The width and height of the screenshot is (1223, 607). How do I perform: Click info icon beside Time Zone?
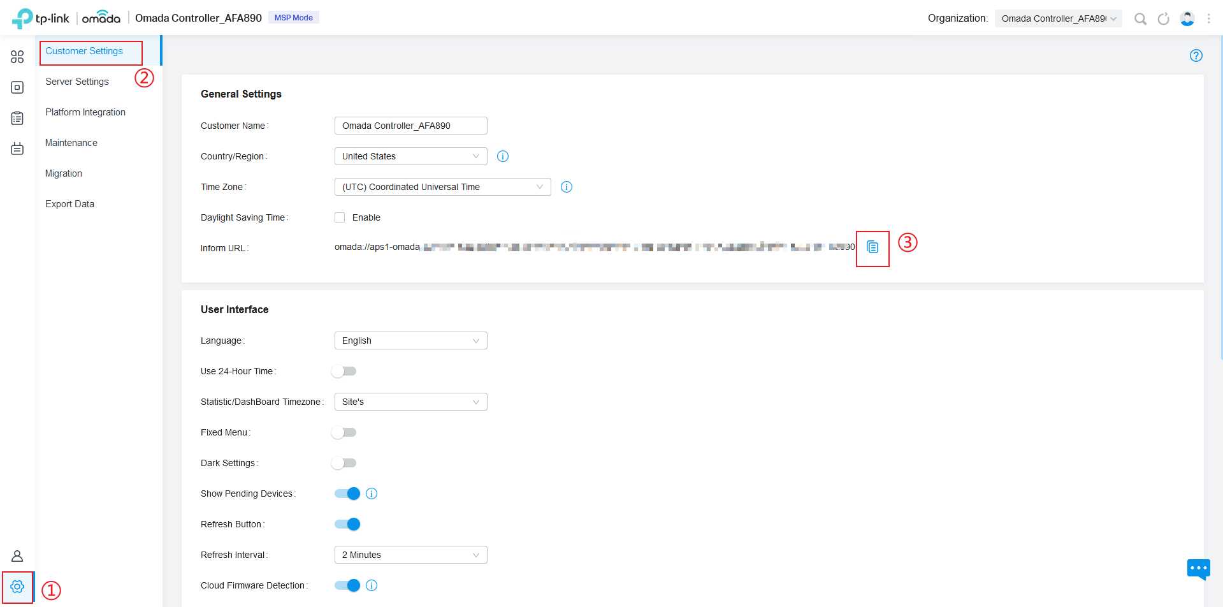click(x=567, y=187)
